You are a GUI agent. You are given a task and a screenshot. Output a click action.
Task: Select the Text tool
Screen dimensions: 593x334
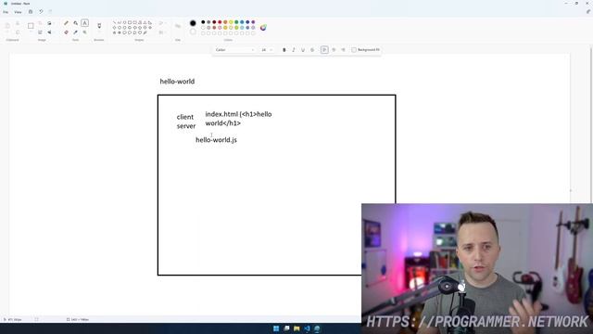84,23
